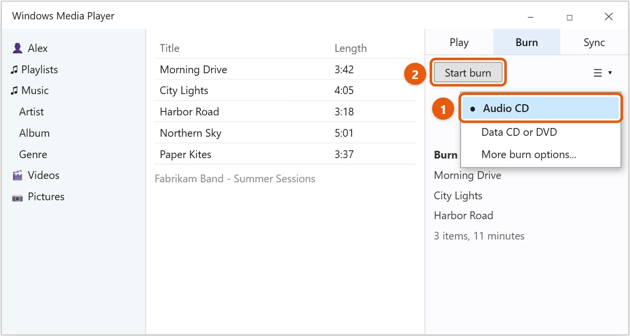Maximize the Windows Media Player window
Screen dimensions: 630x336
(569, 17)
